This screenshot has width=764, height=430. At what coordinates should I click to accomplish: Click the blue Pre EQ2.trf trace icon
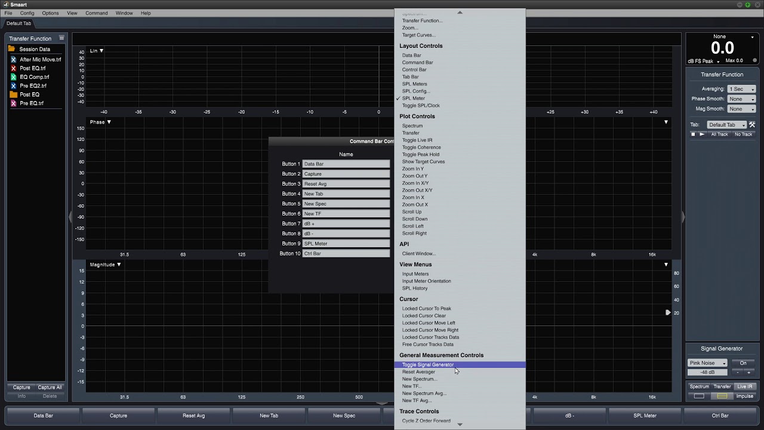click(x=13, y=86)
